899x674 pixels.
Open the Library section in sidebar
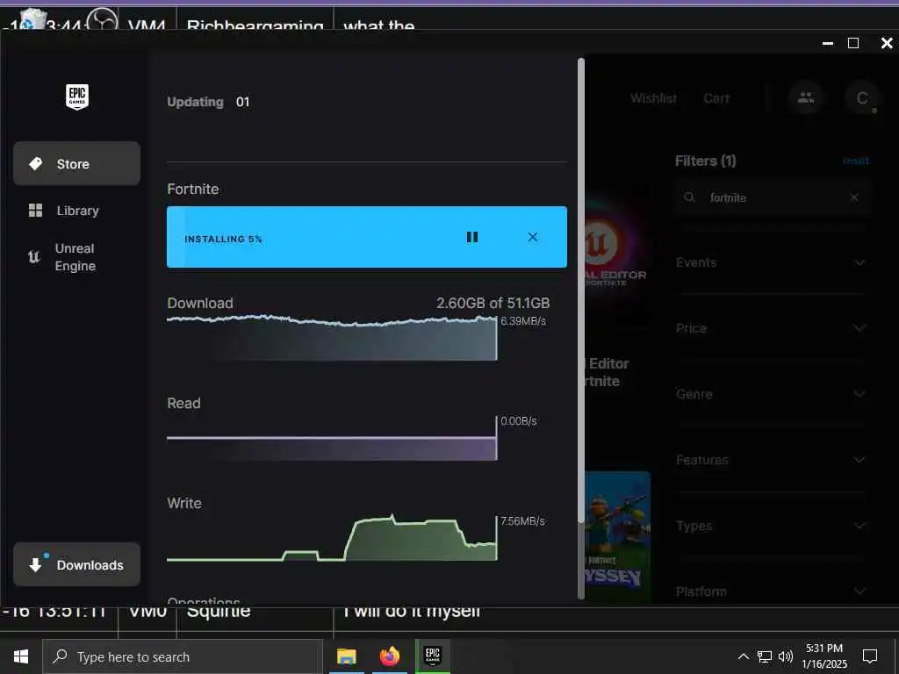tap(77, 211)
